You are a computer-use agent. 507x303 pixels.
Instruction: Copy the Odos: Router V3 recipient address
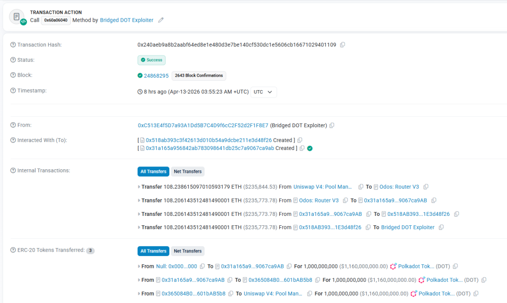pos(426,187)
